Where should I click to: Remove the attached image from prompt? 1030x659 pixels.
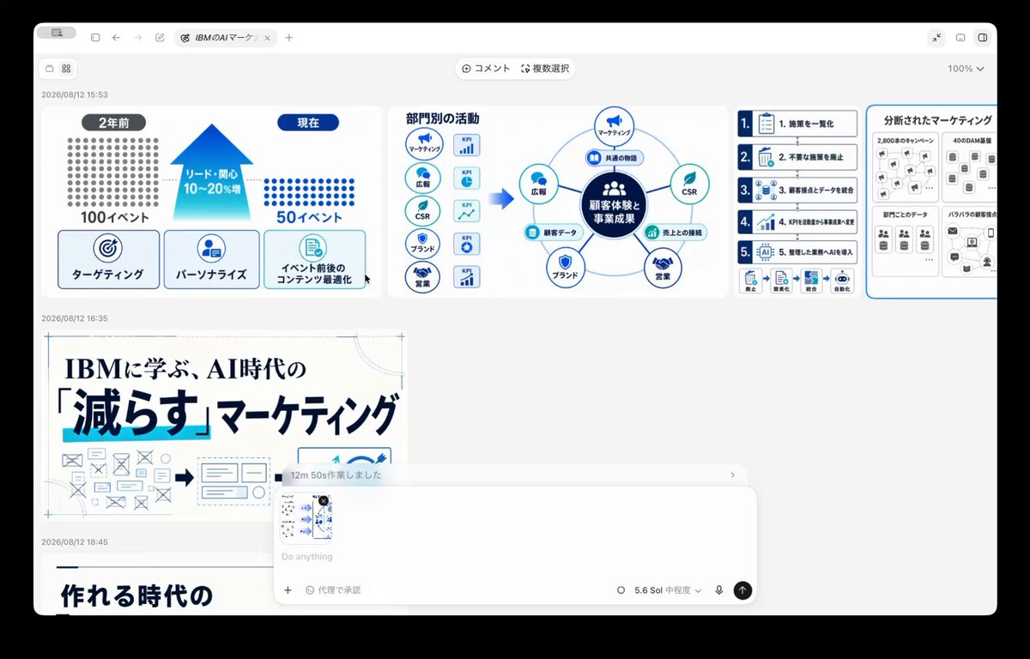(324, 501)
